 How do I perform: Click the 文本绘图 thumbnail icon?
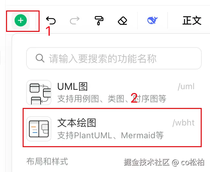39,129
